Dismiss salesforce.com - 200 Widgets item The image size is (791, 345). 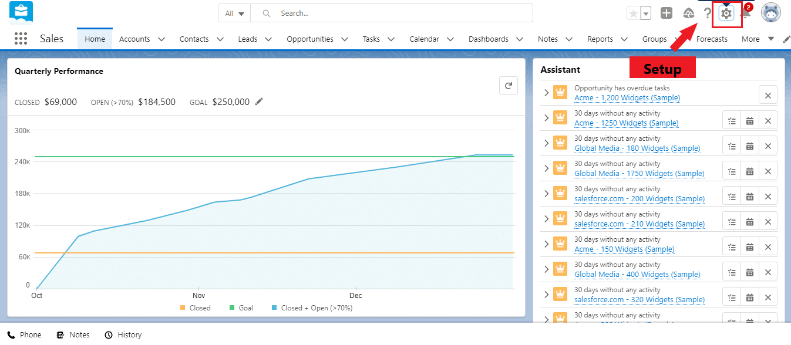[x=768, y=195]
